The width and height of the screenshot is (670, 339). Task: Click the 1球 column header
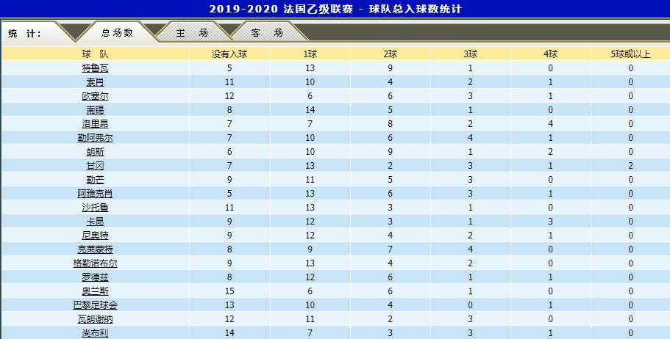click(310, 54)
